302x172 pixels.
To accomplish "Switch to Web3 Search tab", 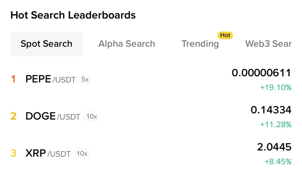I will 268,44.
